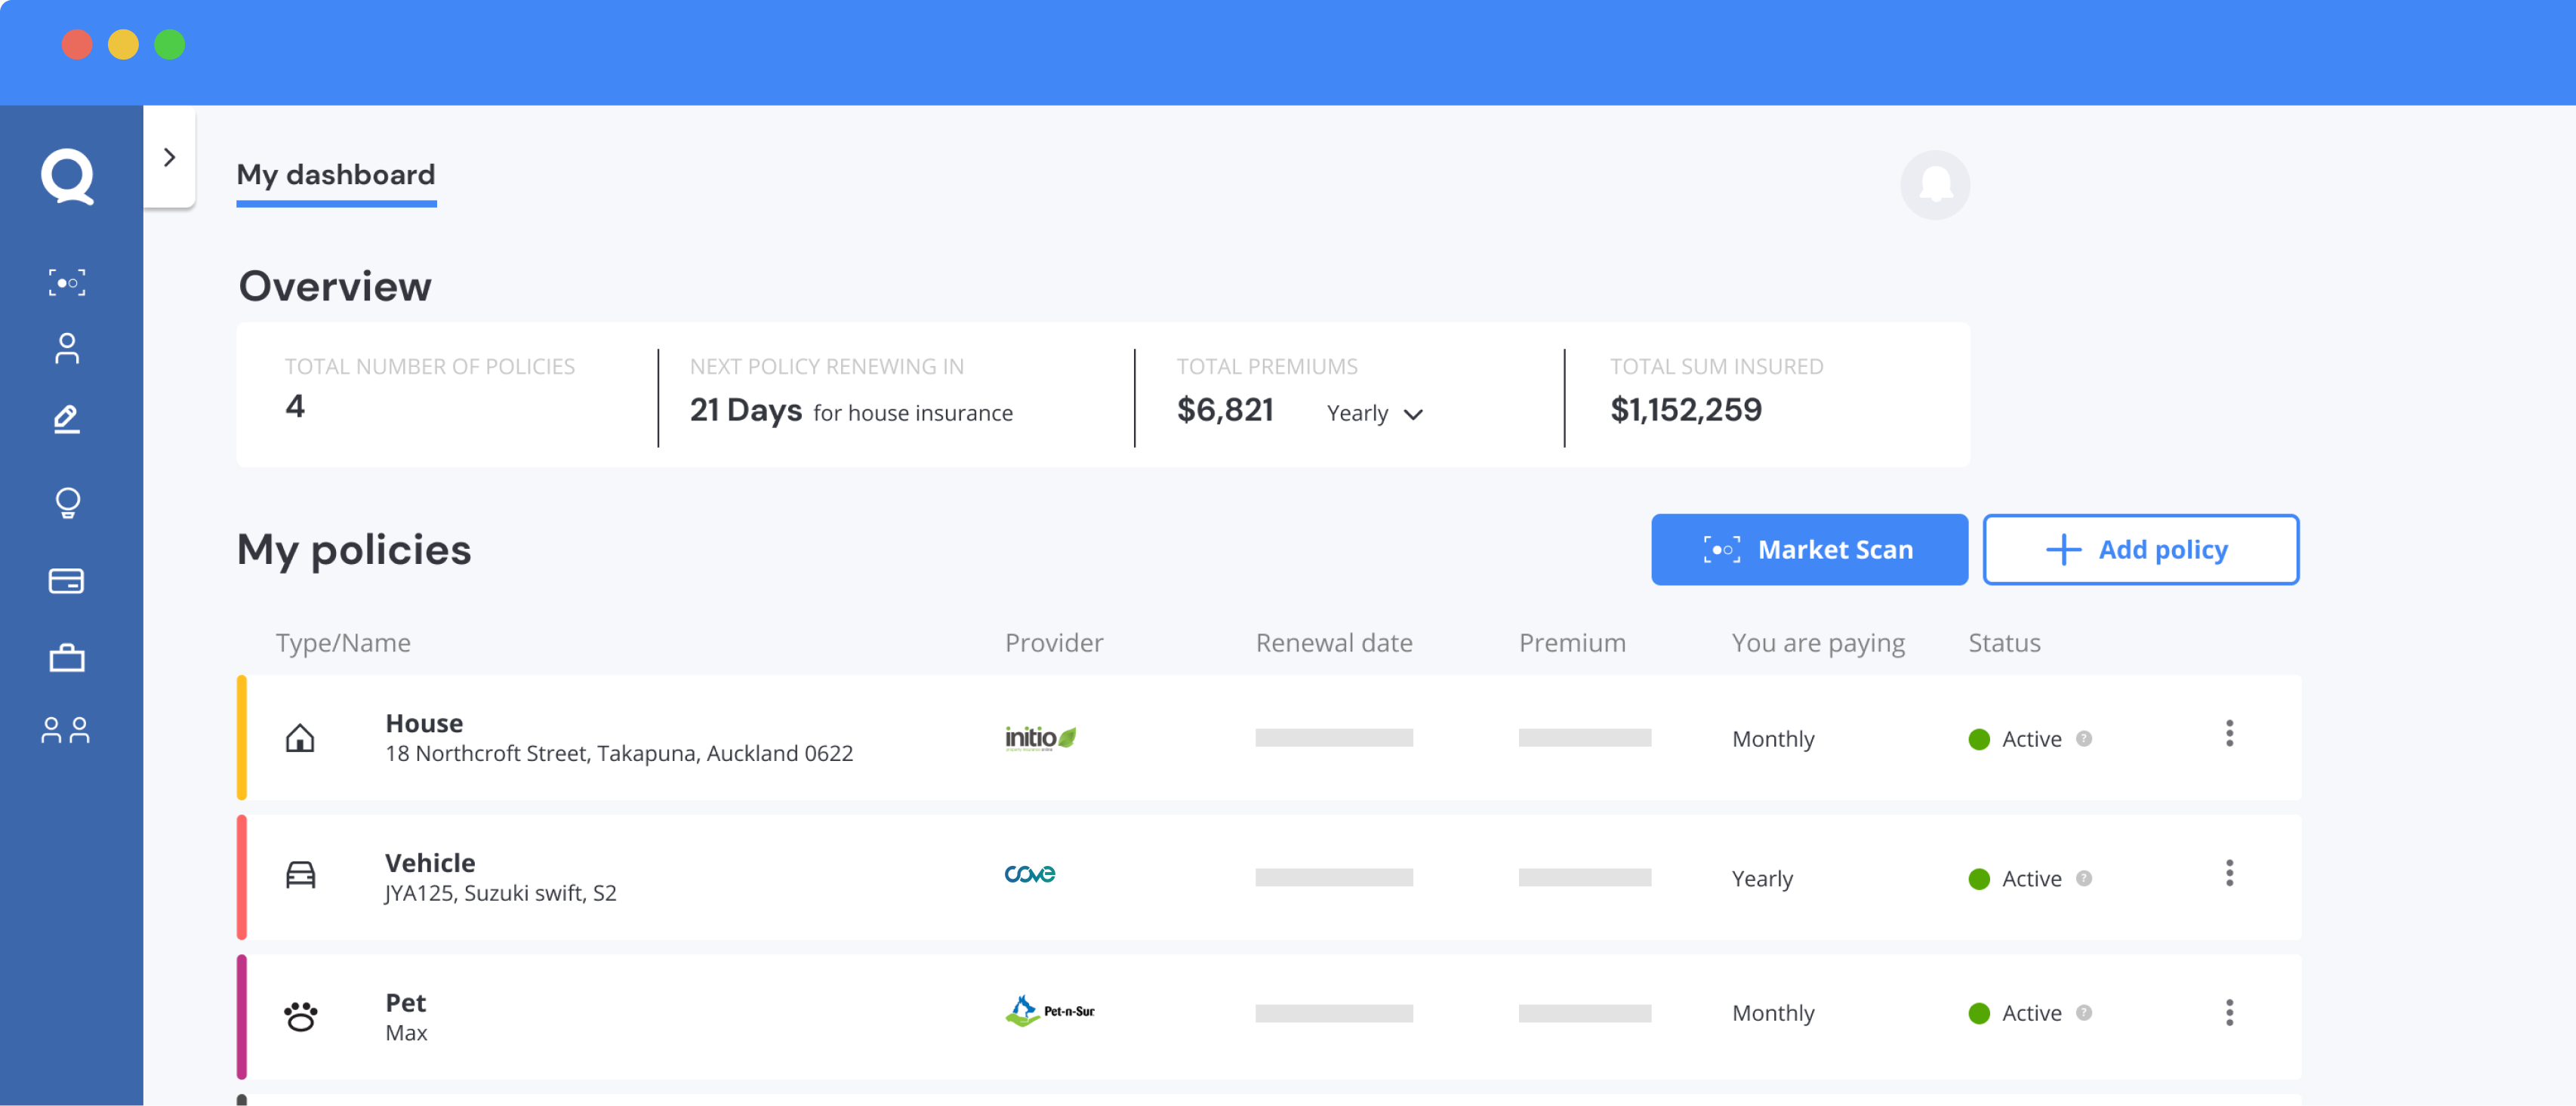Click the Market Scan button
Viewport: 2576px width, 1106px height.
click(1809, 549)
